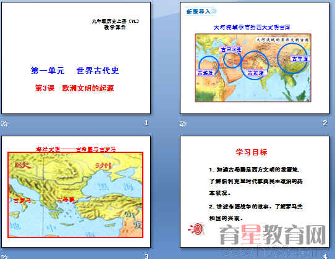This screenshot has width=335, height=259.
Task: Click the red 第3课 欧洲文明的起源 heading
Action: (74, 88)
